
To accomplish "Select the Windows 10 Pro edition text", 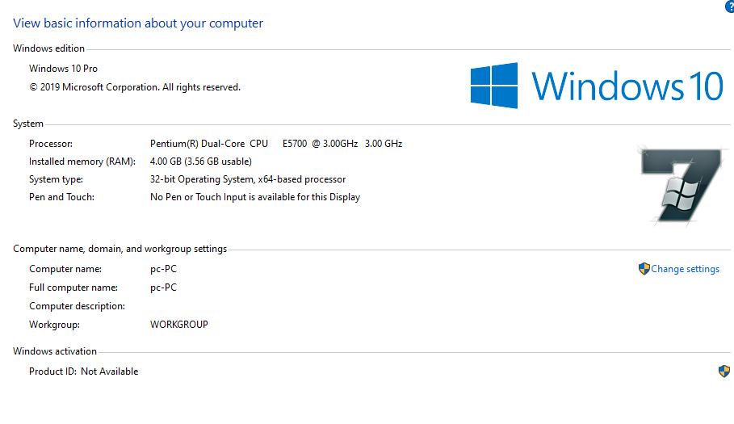I will coord(63,69).
